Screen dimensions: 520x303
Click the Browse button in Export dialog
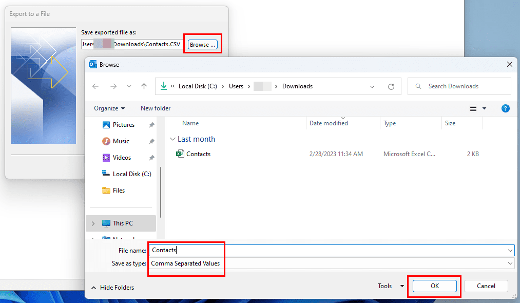203,45
